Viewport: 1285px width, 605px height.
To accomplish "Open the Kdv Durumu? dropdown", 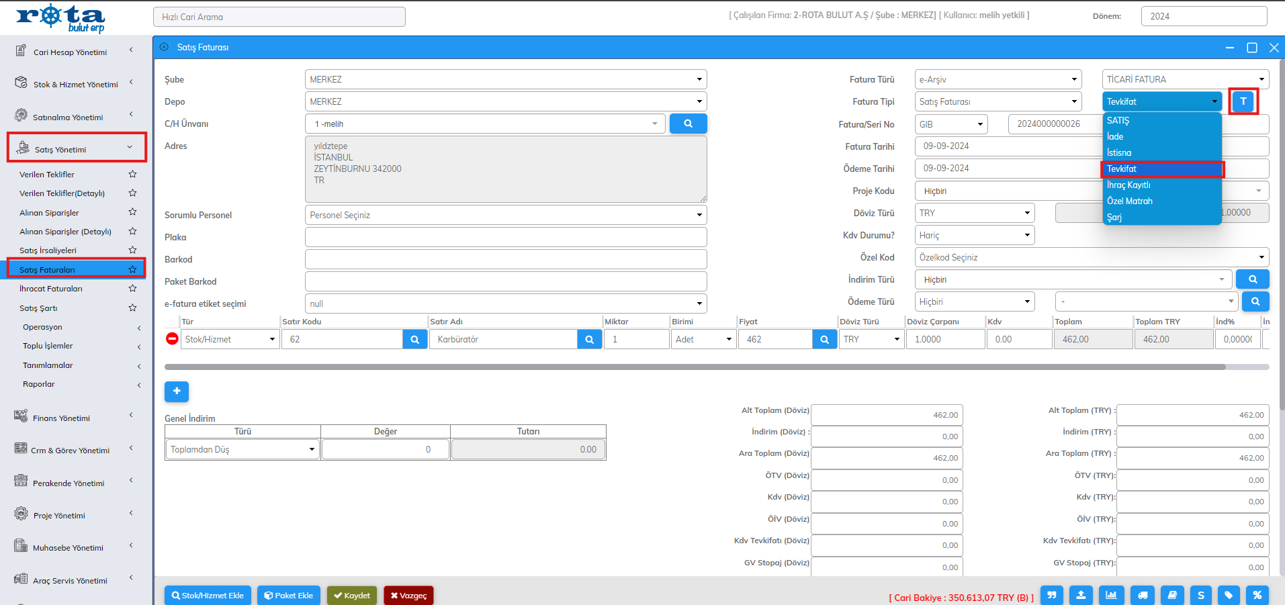I will point(974,235).
